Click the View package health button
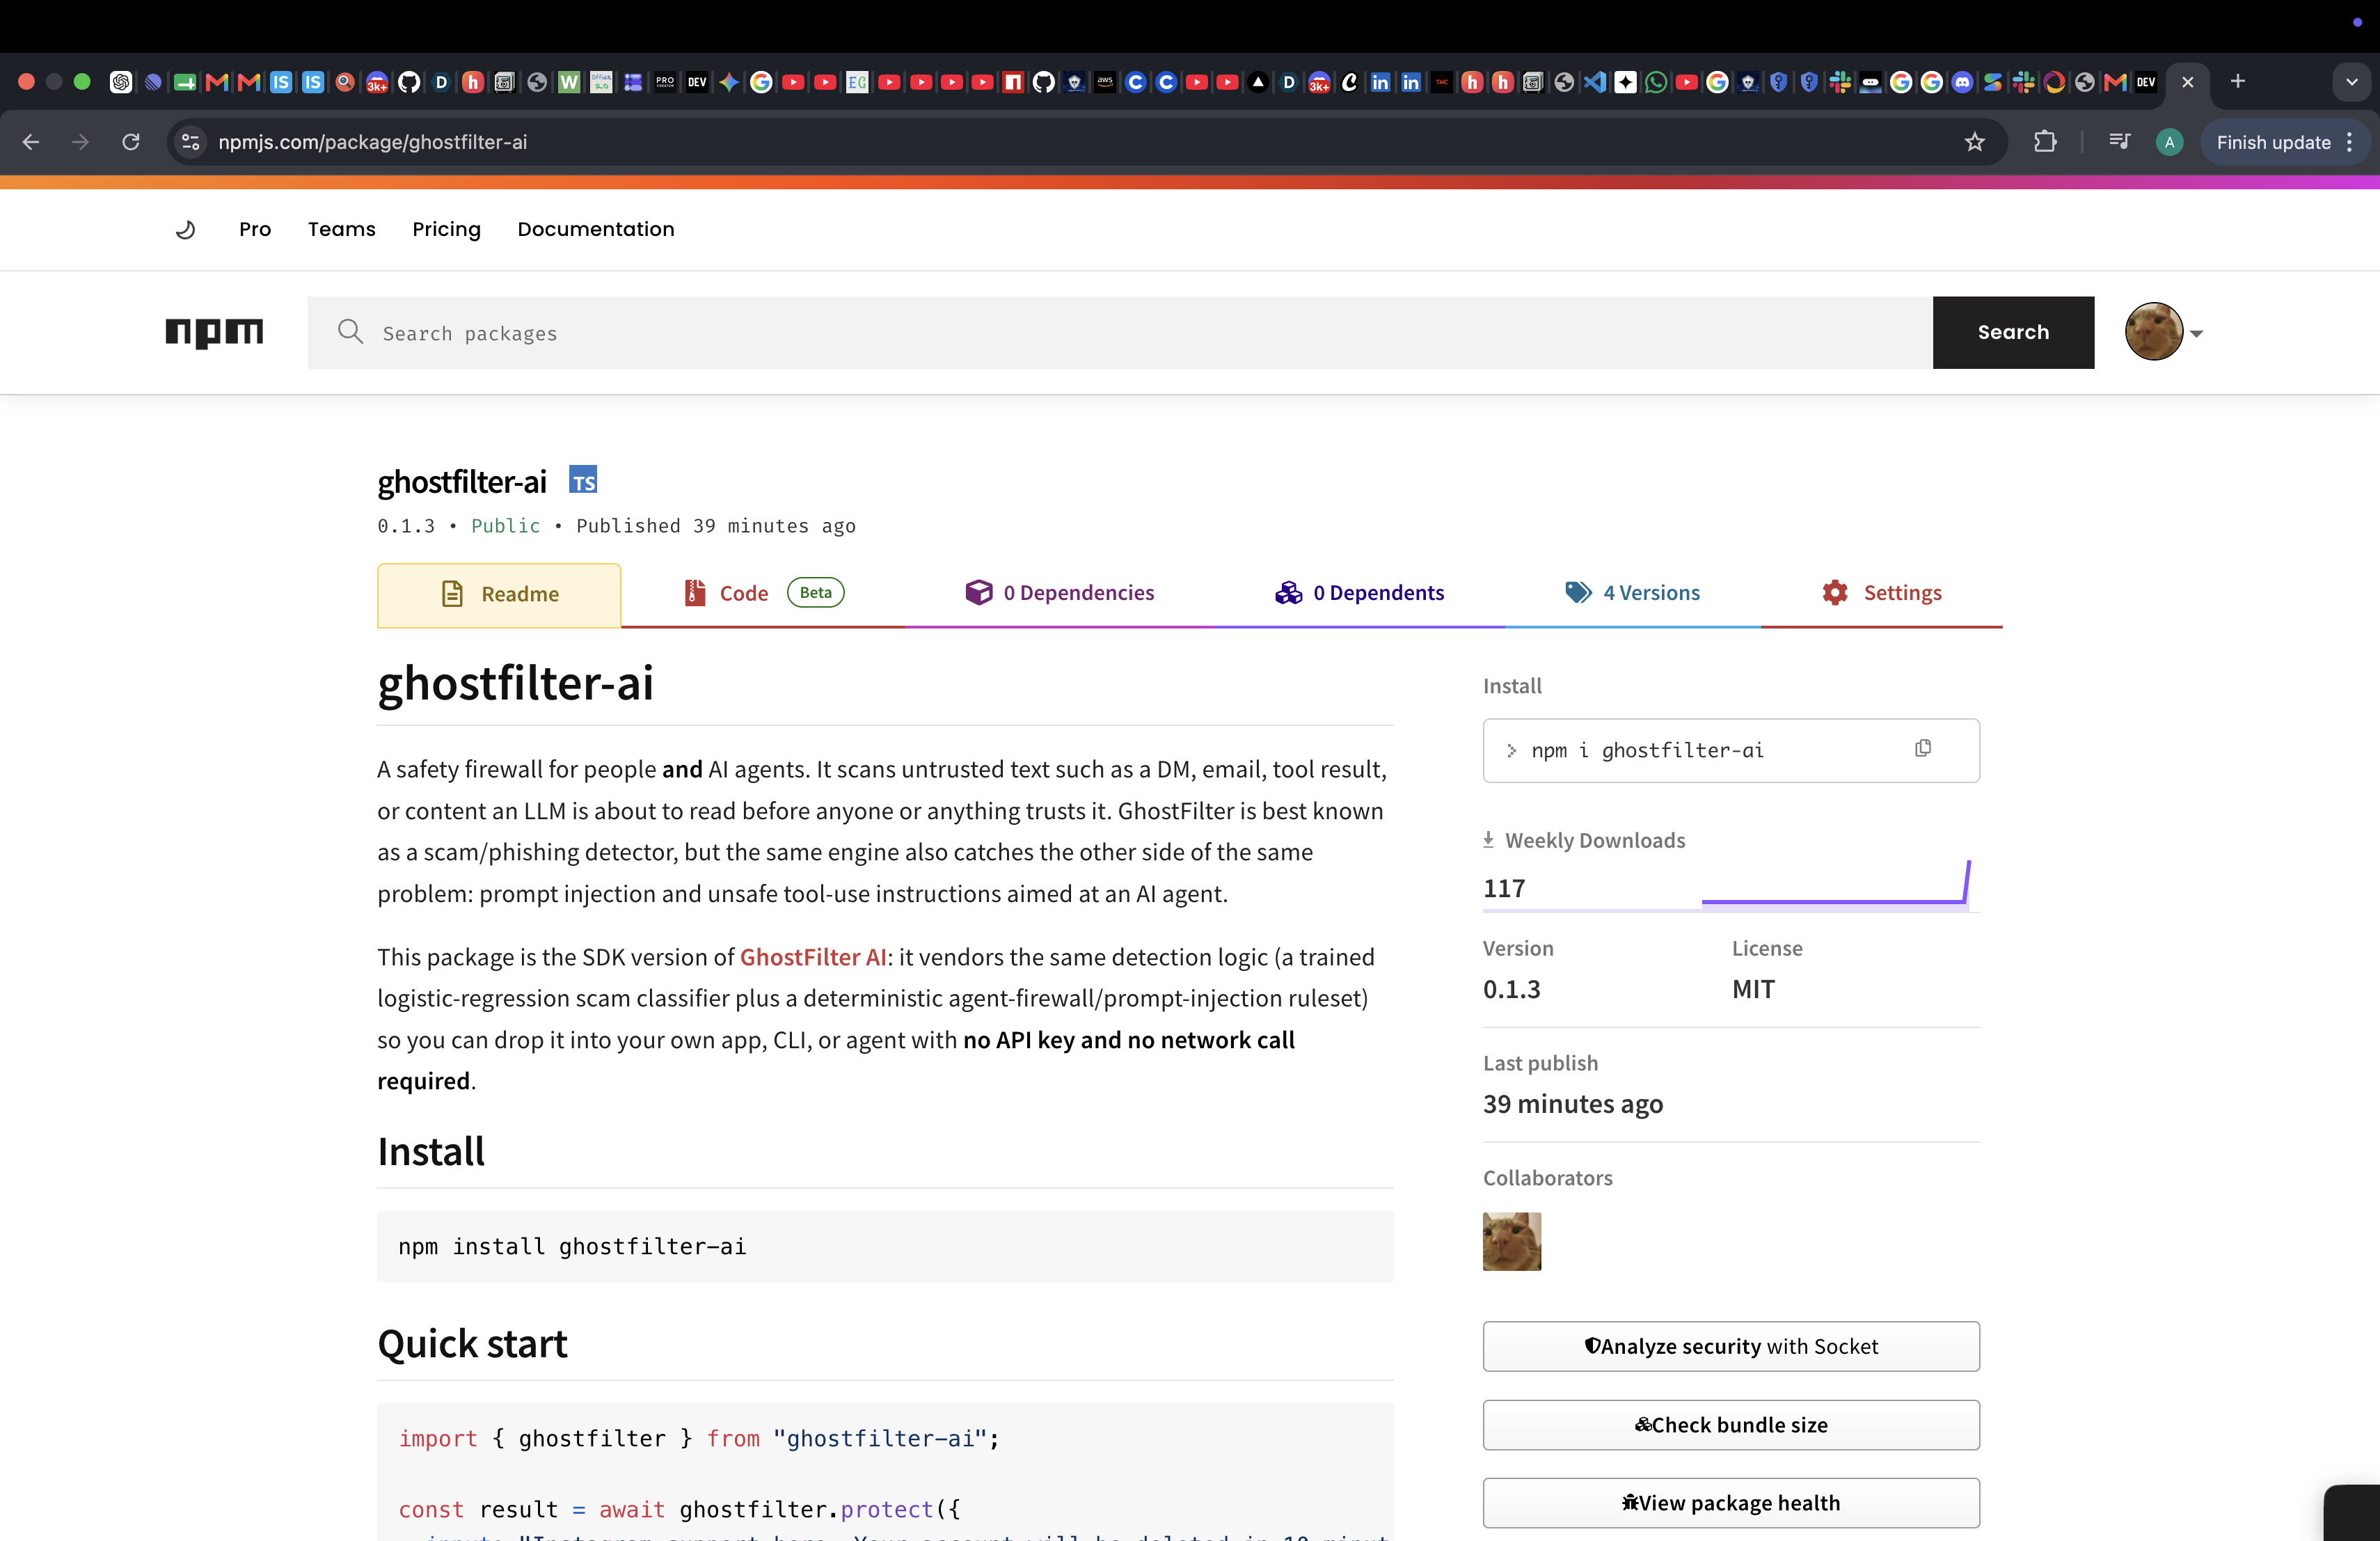Image resolution: width=2380 pixels, height=1541 pixels. 1731,1502
